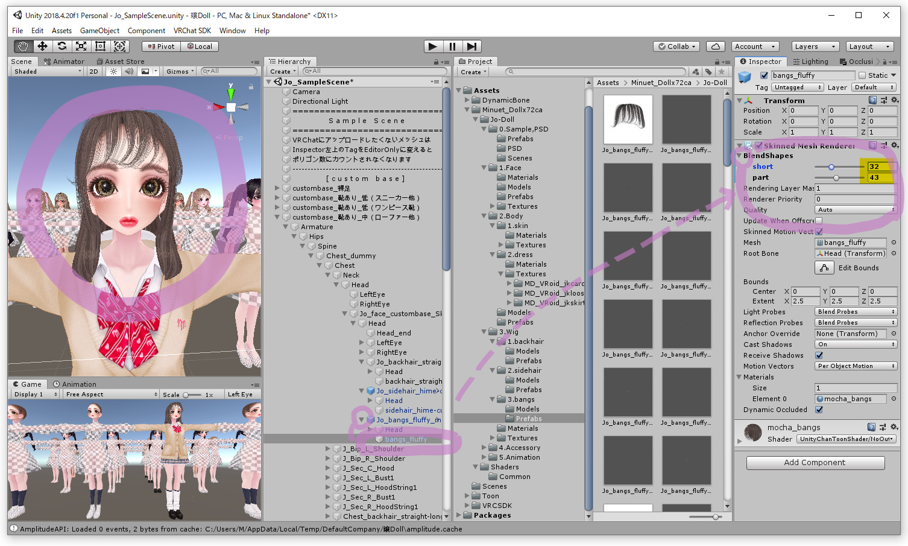The width and height of the screenshot is (908, 546).
Task: Click Left Eye button in Game view
Action: [242, 395]
